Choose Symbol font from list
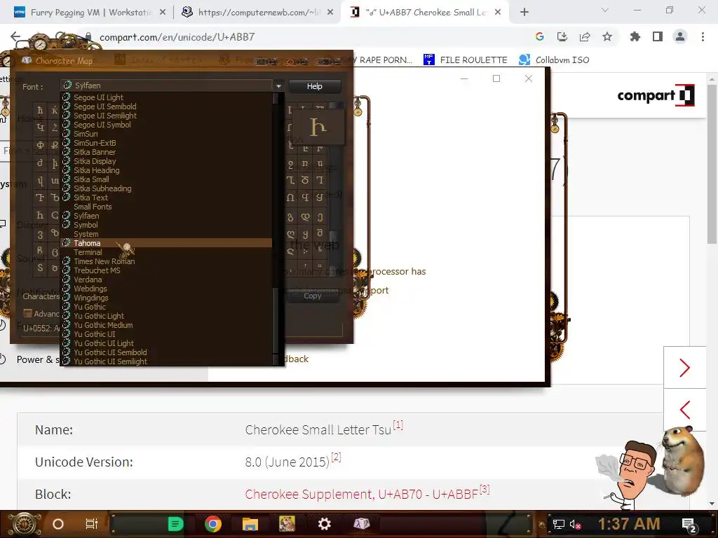 pos(167,225)
